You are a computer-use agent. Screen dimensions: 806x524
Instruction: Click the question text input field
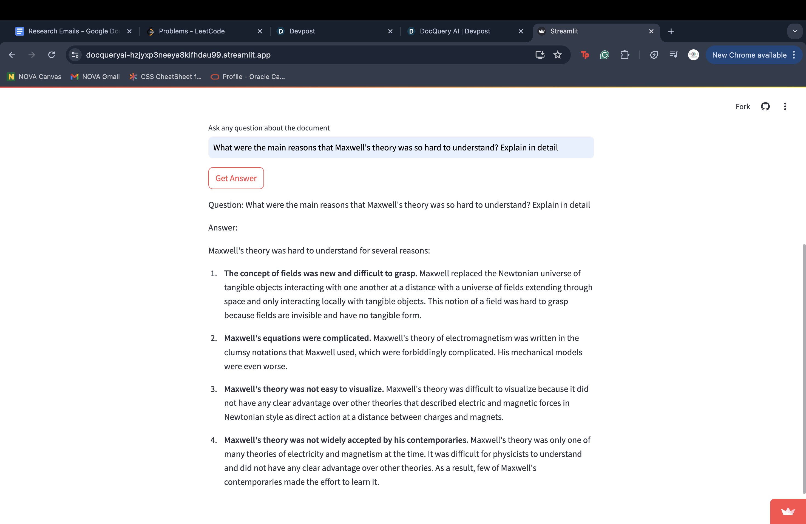tap(401, 148)
